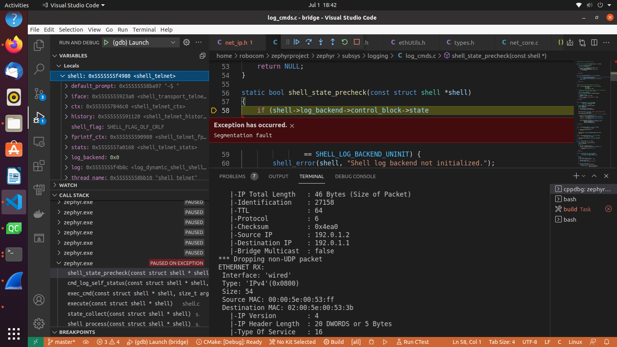Select the Continue debug icon
The height and width of the screenshot is (347, 617).
297,42
